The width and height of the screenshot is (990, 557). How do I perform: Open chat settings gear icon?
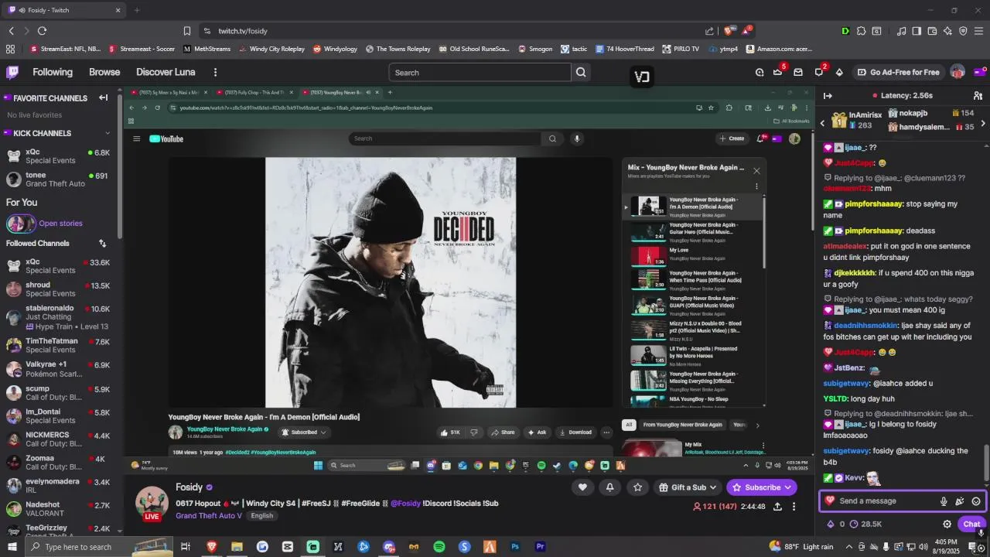pos(947,524)
